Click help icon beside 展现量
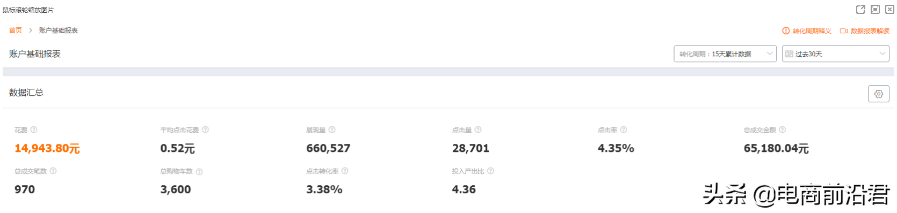Viewport: 897px width, 213px height. tap(332, 130)
